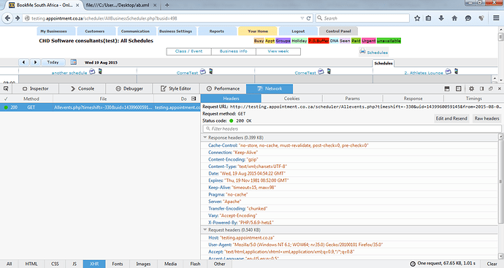
Task: Go forward with the browser forward arrow
Action: pos(18,18)
